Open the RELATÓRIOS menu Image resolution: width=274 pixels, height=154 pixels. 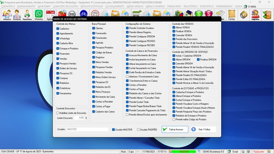[190, 7]
